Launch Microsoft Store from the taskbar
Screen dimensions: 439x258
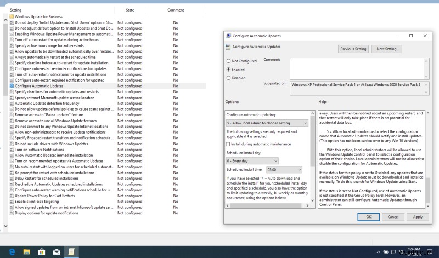pyautogui.click(x=42, y=252)
